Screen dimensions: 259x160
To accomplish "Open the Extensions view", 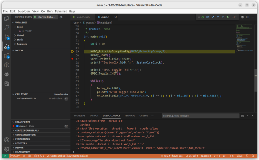I will point(7,56).
